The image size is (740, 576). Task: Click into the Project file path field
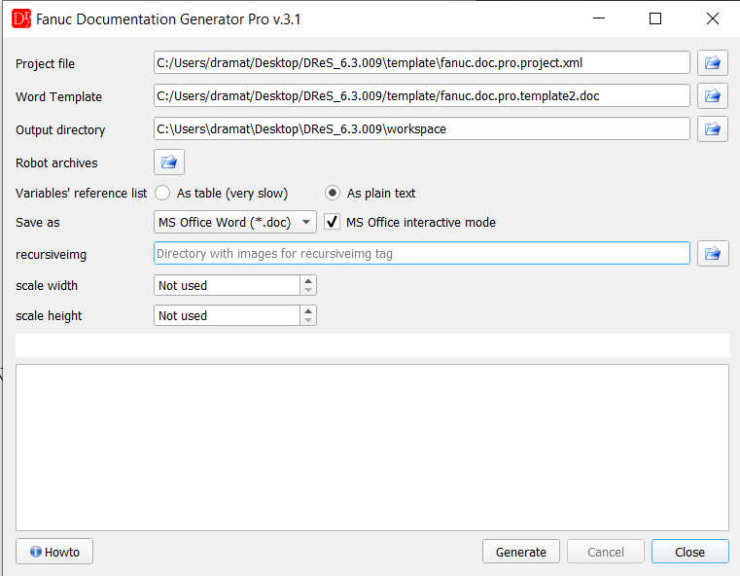click(x=421, y=63)
